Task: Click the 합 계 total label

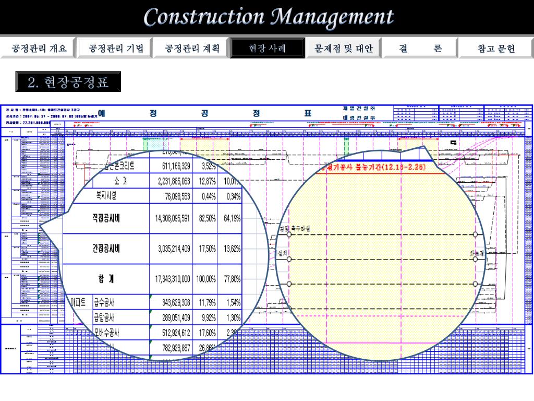Action: click(x=106, y=279)
